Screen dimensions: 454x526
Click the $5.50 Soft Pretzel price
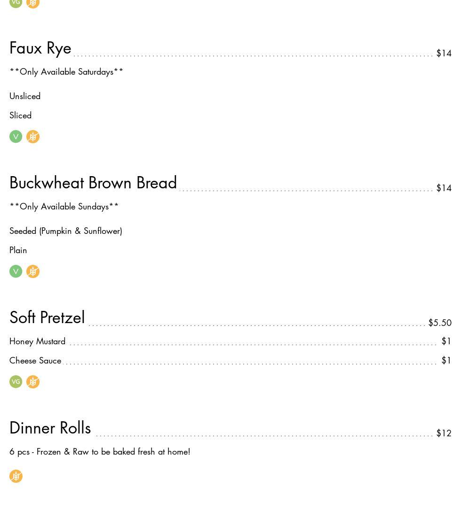[439, 323]
